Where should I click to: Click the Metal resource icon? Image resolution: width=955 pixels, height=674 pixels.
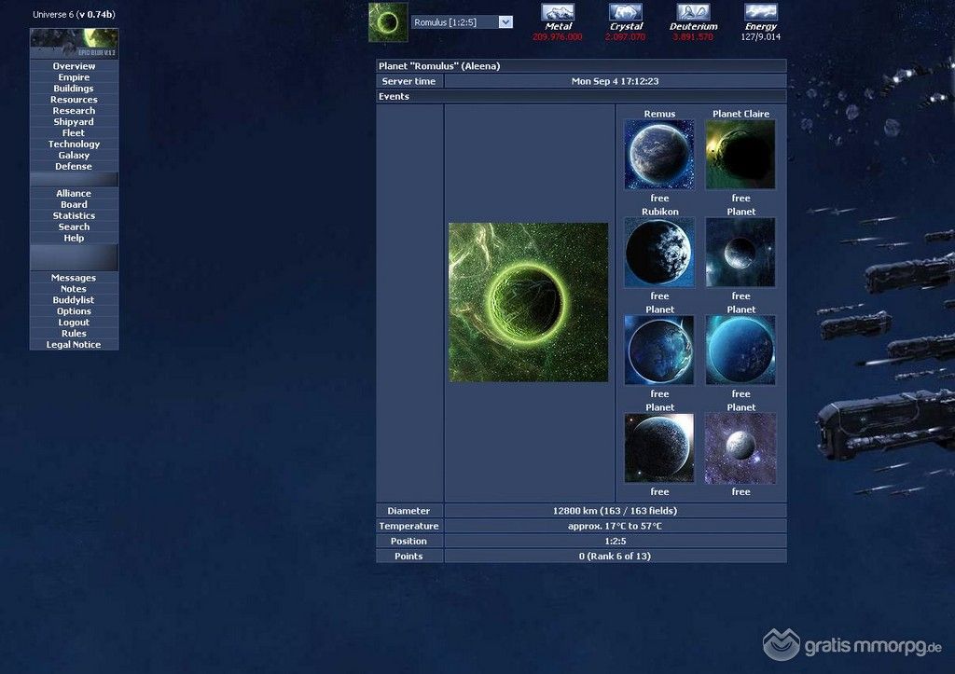(558, 12)
